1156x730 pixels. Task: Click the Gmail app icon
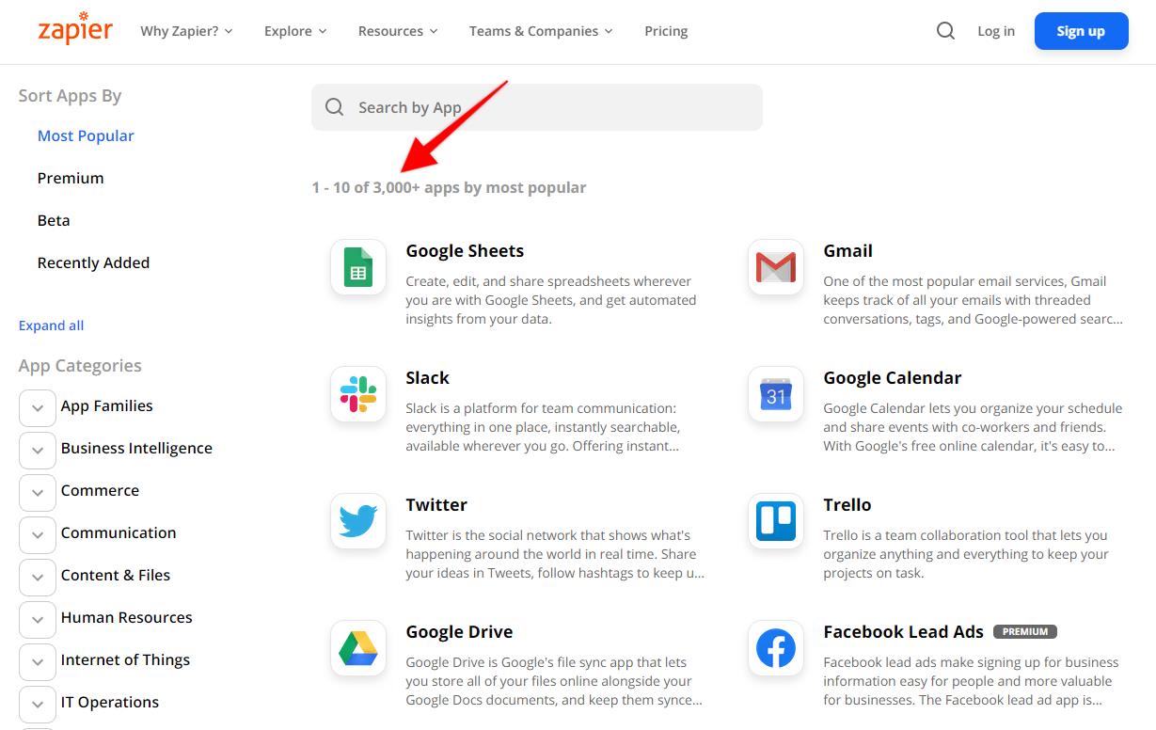[x=776, y=267]
